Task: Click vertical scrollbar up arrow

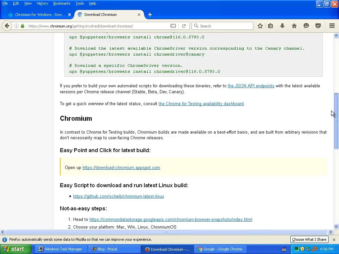Action: pyautogui.click(x=336, y=36)
